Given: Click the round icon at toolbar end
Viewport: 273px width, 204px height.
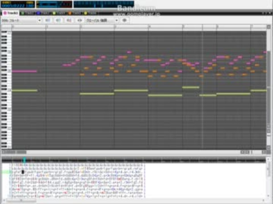Looking at the screenshot, I should pyautogui.click(x=124, y=20).
